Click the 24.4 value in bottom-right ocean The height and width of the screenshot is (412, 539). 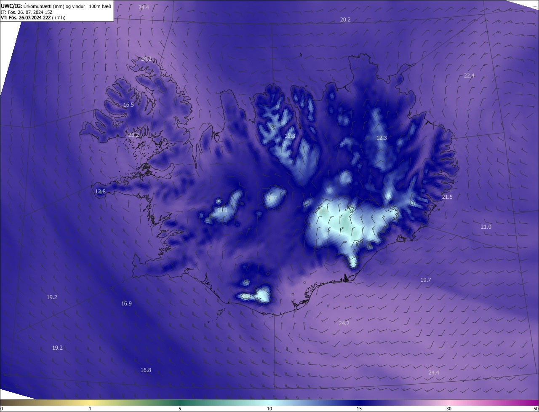coord(434,373)
